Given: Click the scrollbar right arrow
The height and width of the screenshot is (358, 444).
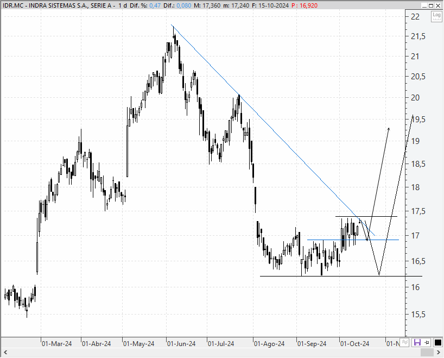Looking at the screenshot, I should (x=439, y=353).
